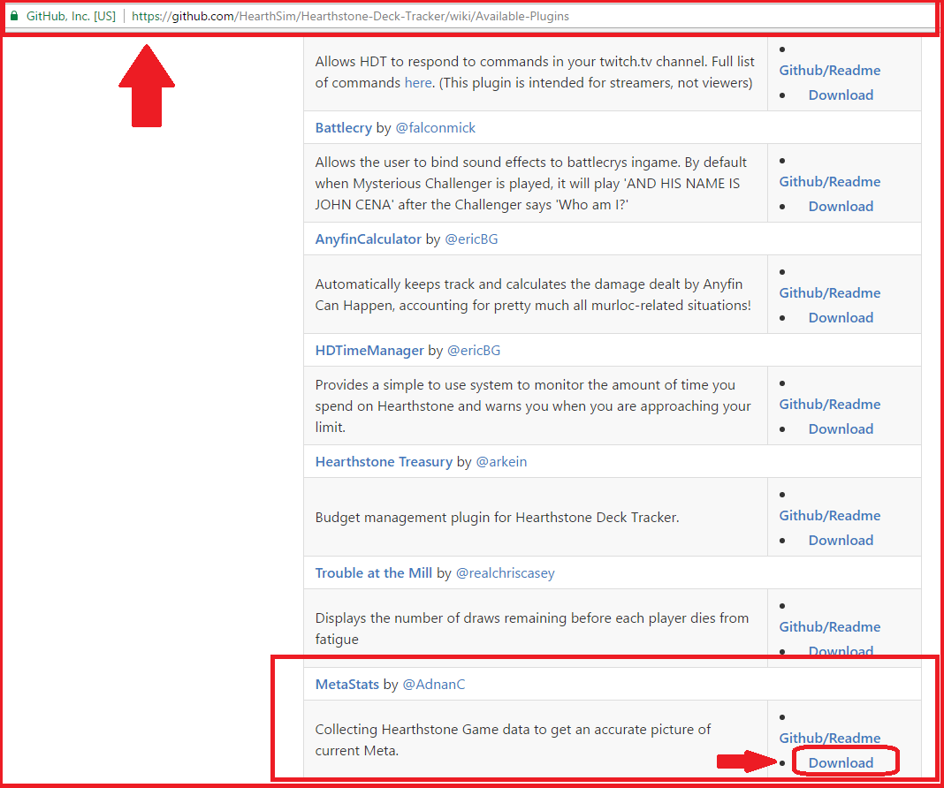Click the 'AND HIS NAME IS JOHN CENA' description
This screenshot has height=788, width=944.
(x=530, y=184)
